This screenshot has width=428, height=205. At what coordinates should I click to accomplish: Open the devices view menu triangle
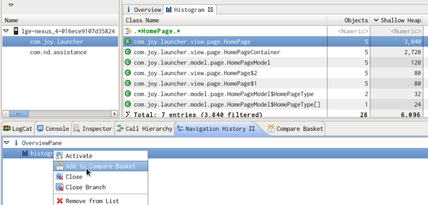(x=11, y=5)
